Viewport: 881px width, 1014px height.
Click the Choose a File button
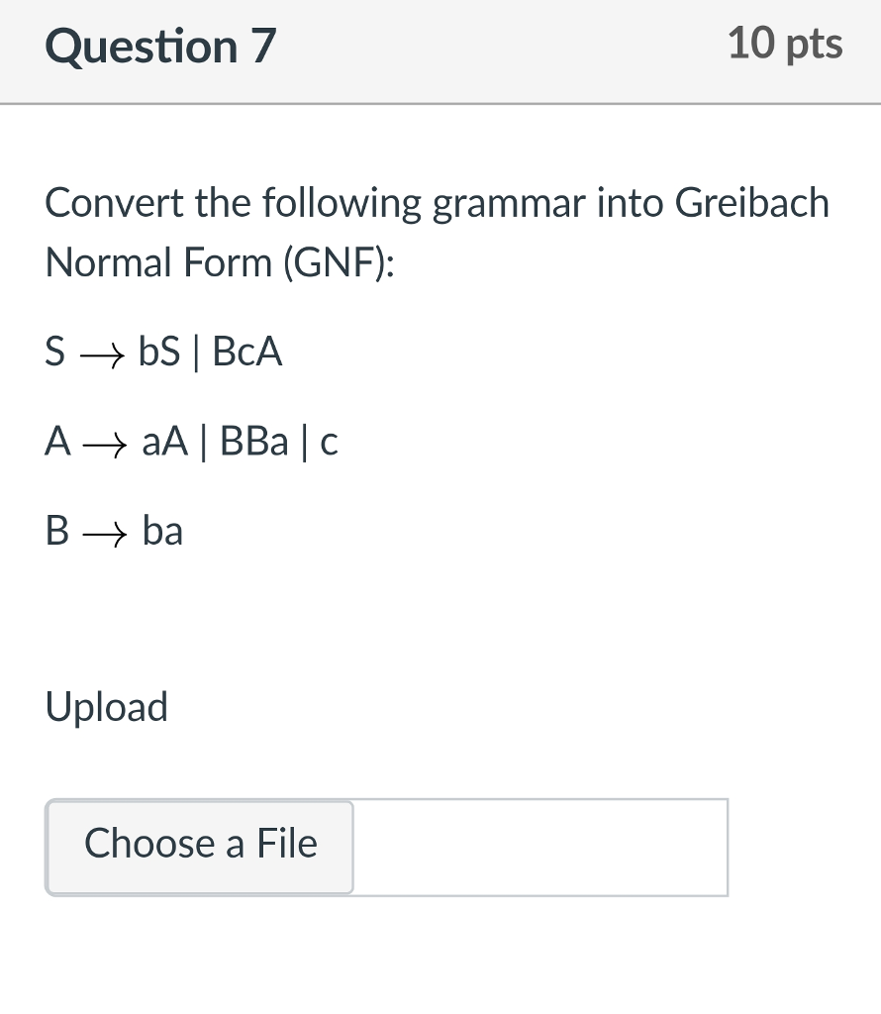coord(199,846)
